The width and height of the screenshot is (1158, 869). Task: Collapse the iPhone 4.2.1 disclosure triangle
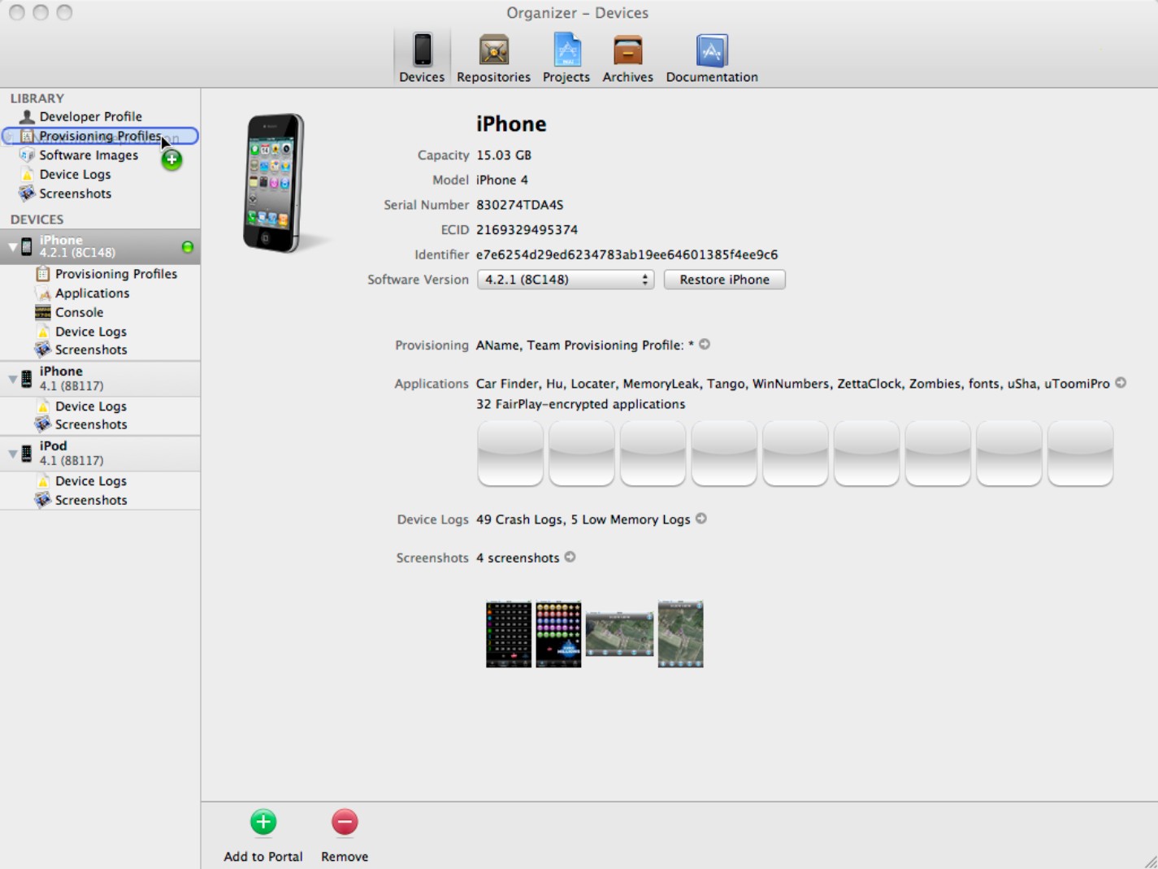pos(12,246)
